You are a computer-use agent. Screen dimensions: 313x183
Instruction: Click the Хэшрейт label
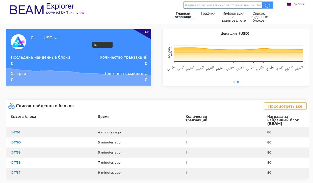(19, 74)
